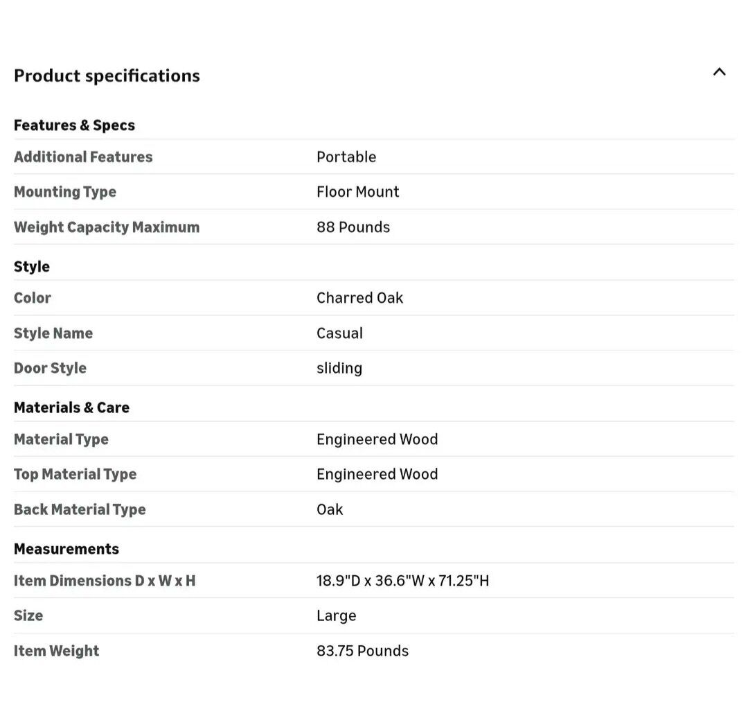Select the Style Name label
This screenshot has width=748, height=718.
point(53,333)
